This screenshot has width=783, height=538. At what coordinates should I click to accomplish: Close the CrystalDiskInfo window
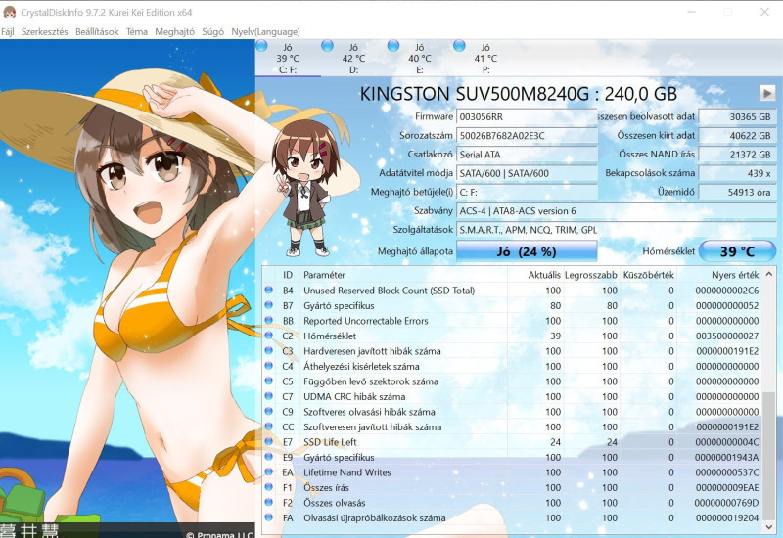click(x=764, y=12)
